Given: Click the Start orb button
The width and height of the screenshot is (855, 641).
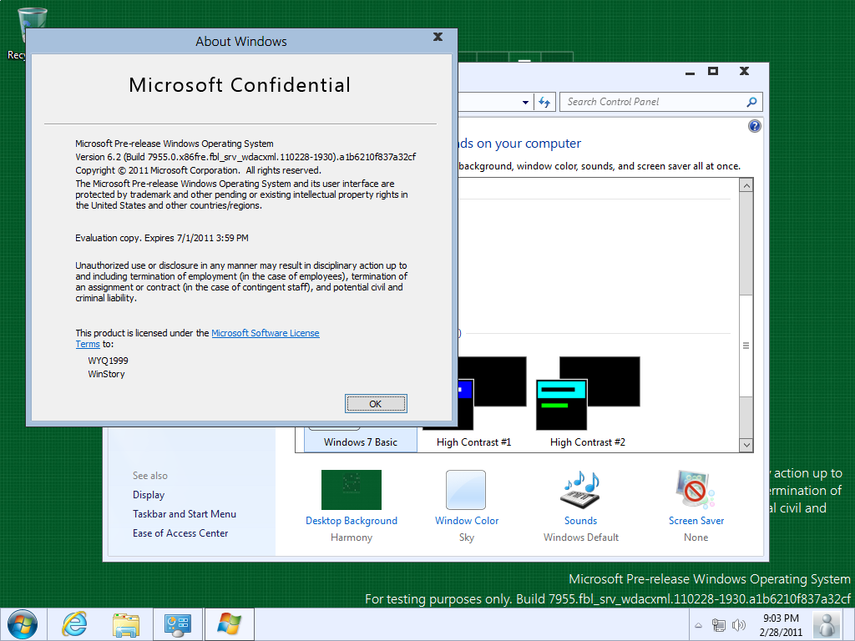Looking at the screenshot, I should (x=23, y=624).
